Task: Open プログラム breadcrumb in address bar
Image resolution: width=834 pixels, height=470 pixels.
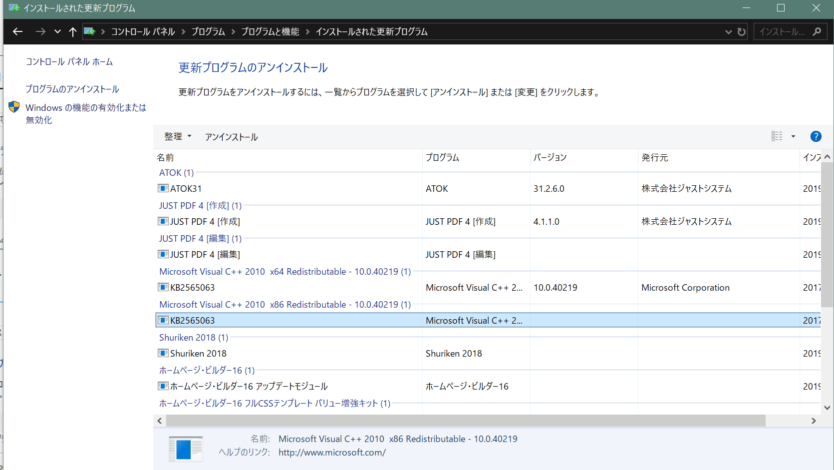Action: 208,31
